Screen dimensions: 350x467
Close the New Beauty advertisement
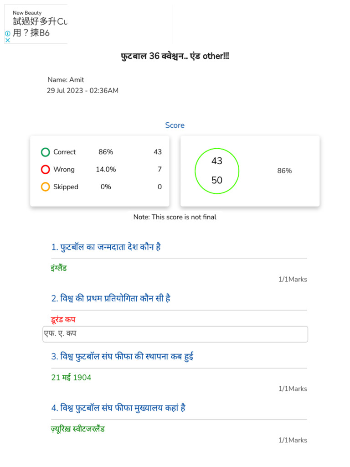(7, 40)
